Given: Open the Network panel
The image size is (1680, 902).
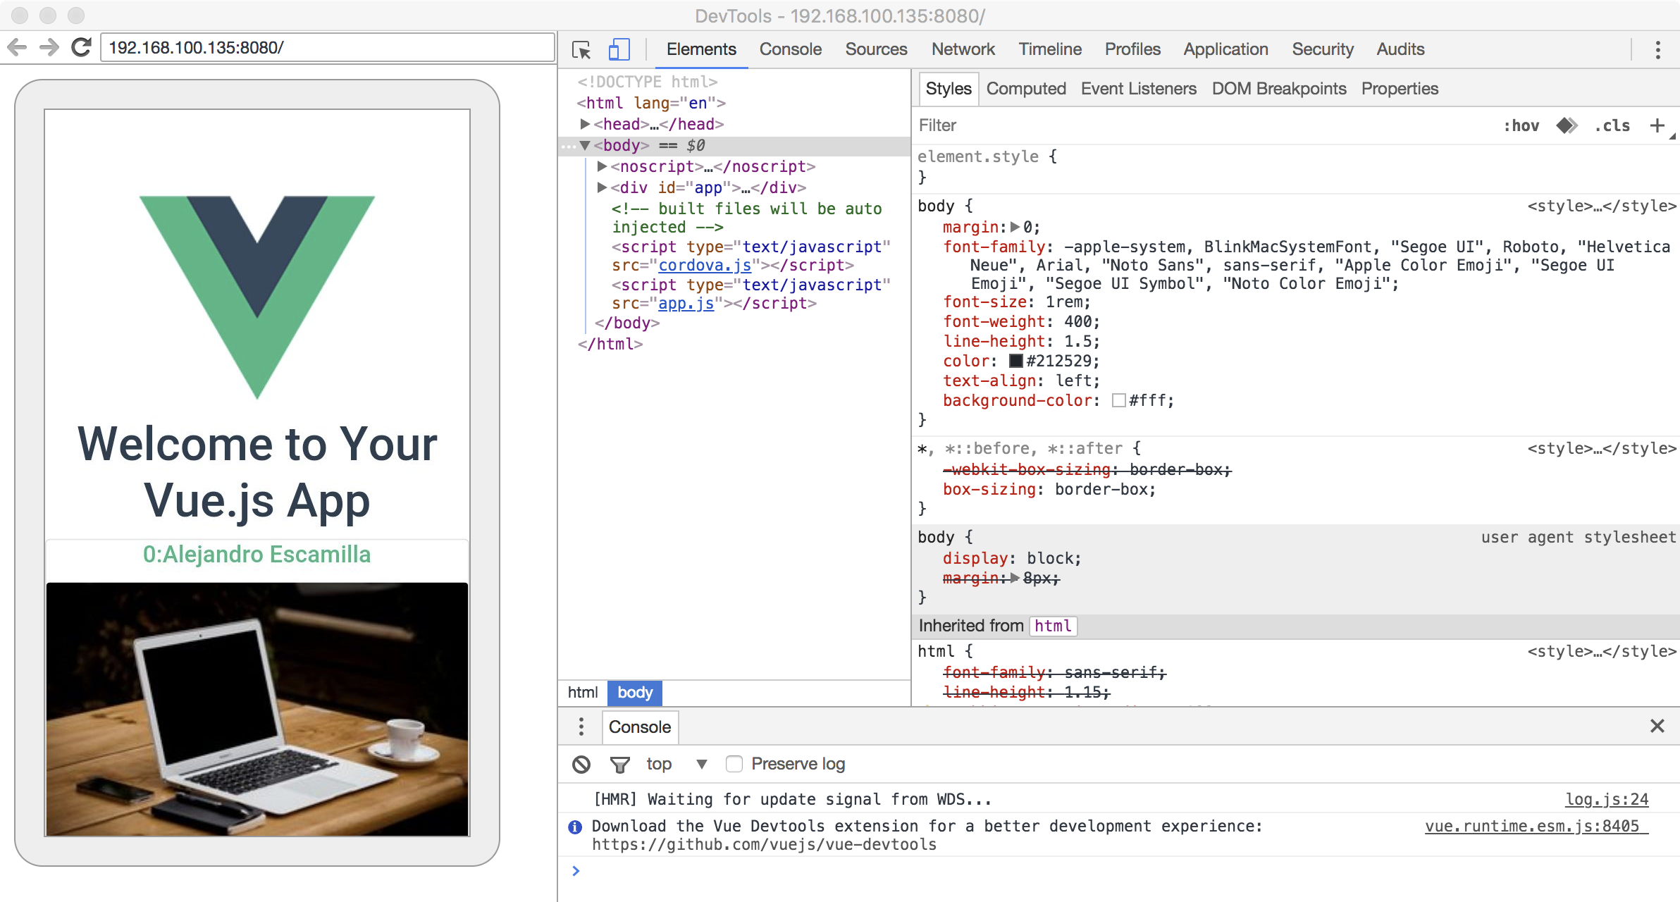Looking at the screenshot, I should coord(963,49).
